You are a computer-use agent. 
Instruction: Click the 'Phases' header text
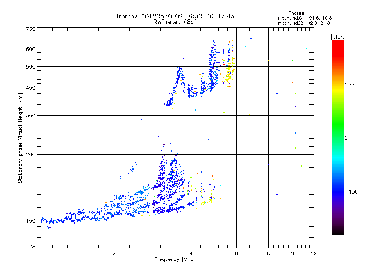pyautogui.click(x=296, y=13)
